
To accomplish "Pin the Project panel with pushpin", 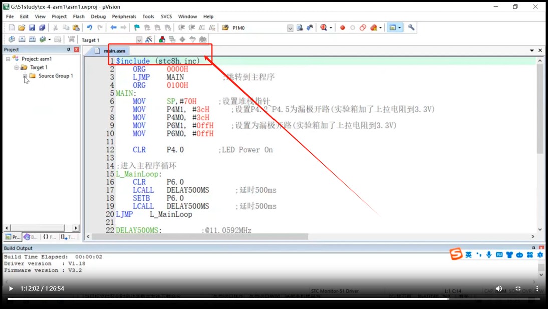I will point(69,49).
